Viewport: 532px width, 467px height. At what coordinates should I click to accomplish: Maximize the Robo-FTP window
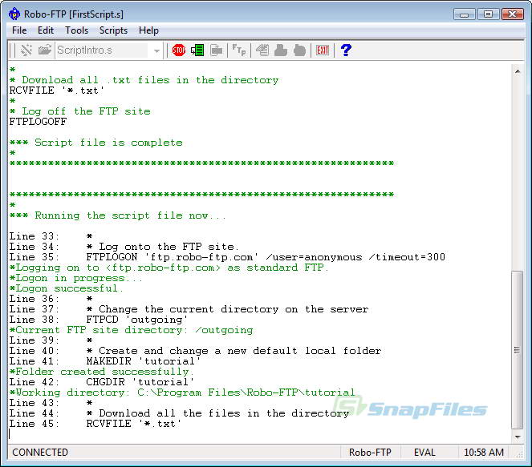(x=488, y=14)
